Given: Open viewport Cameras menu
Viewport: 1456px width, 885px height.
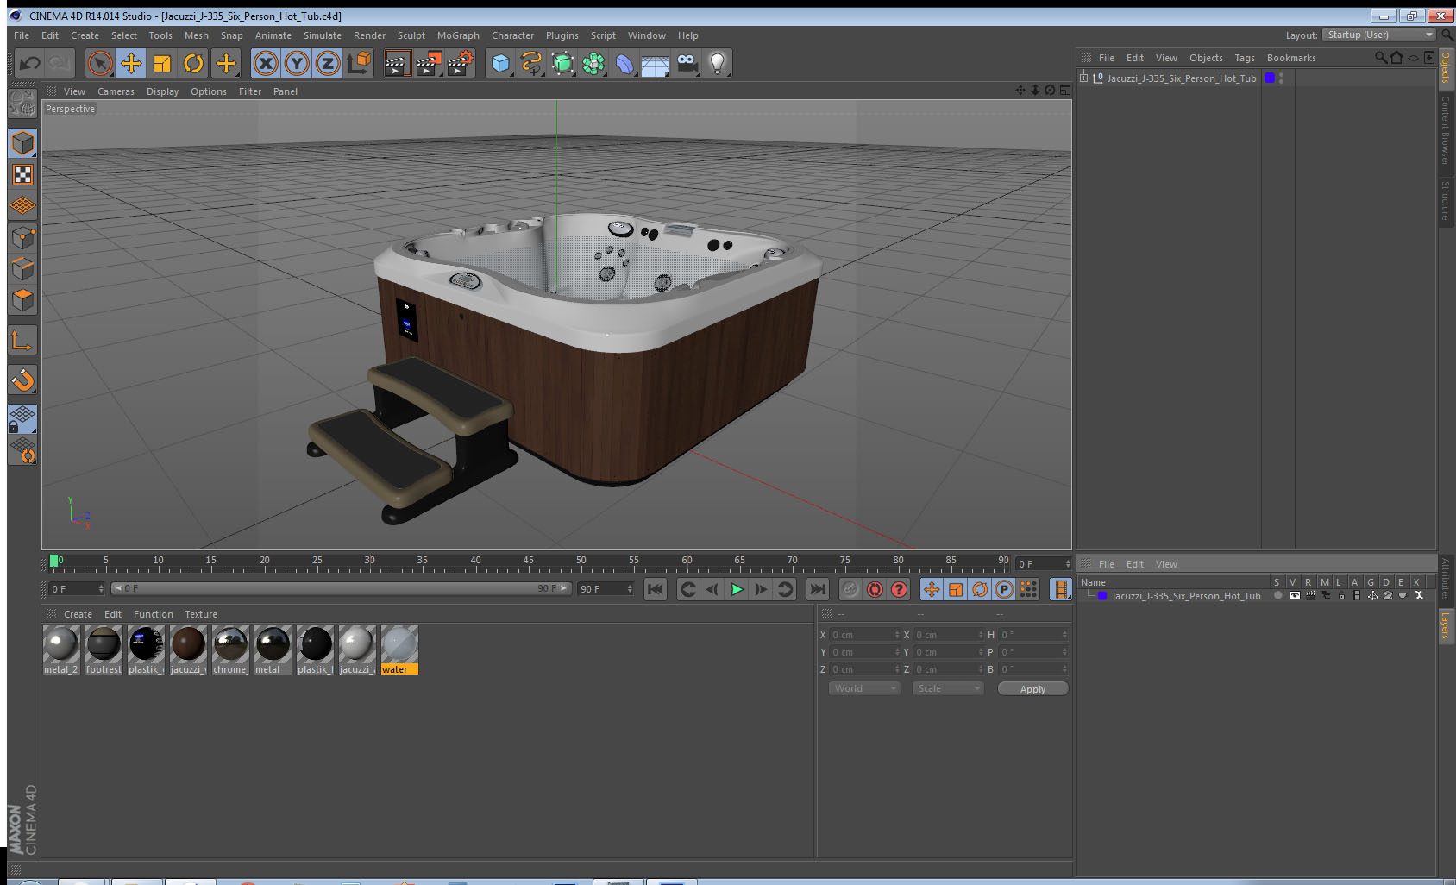Looking at the screenshot, I should click(116, 91).
